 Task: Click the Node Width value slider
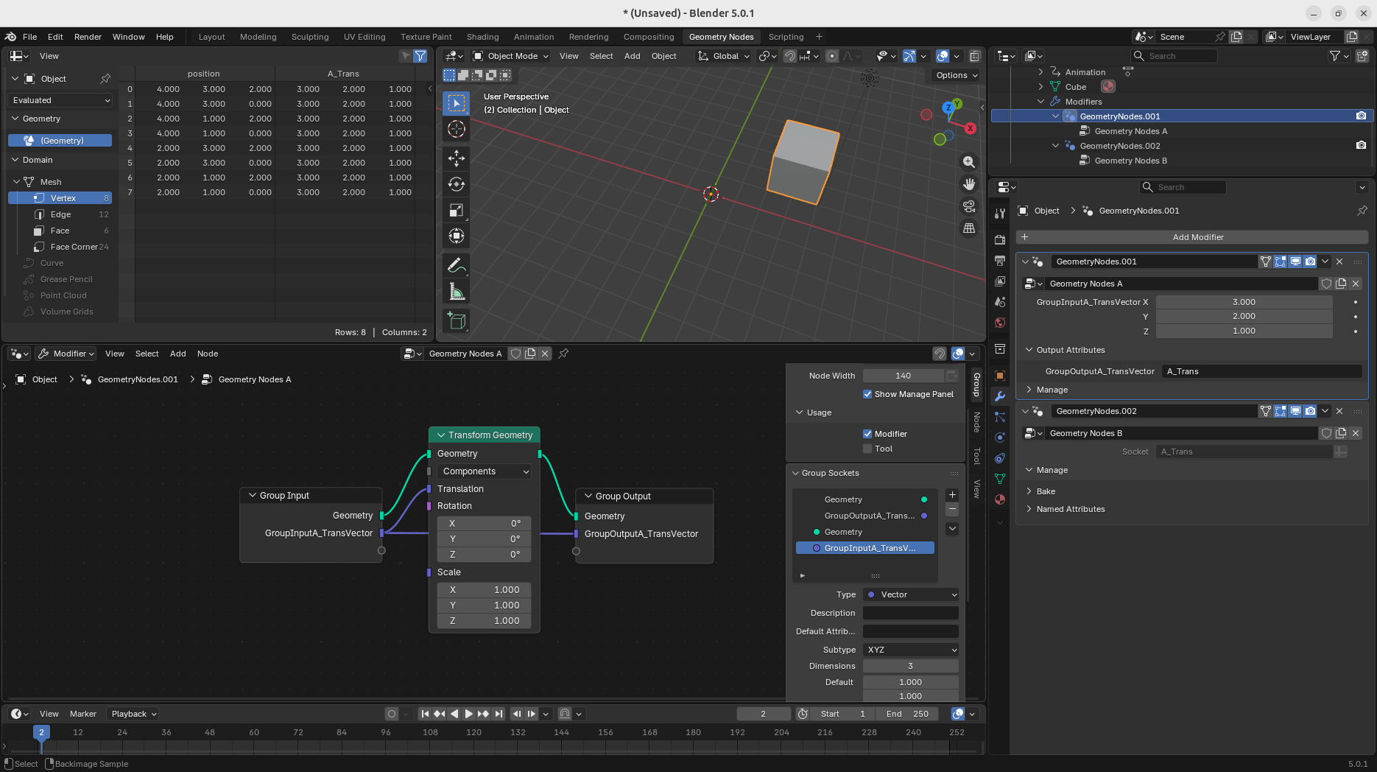(903, 376)
